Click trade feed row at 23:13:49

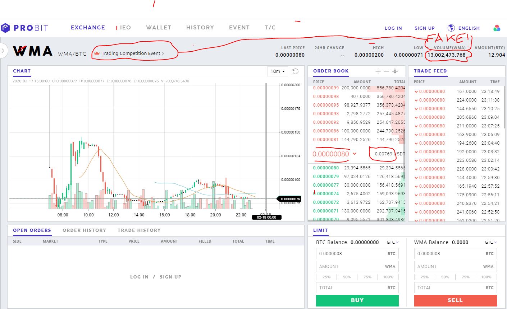[x=457, y=92]
